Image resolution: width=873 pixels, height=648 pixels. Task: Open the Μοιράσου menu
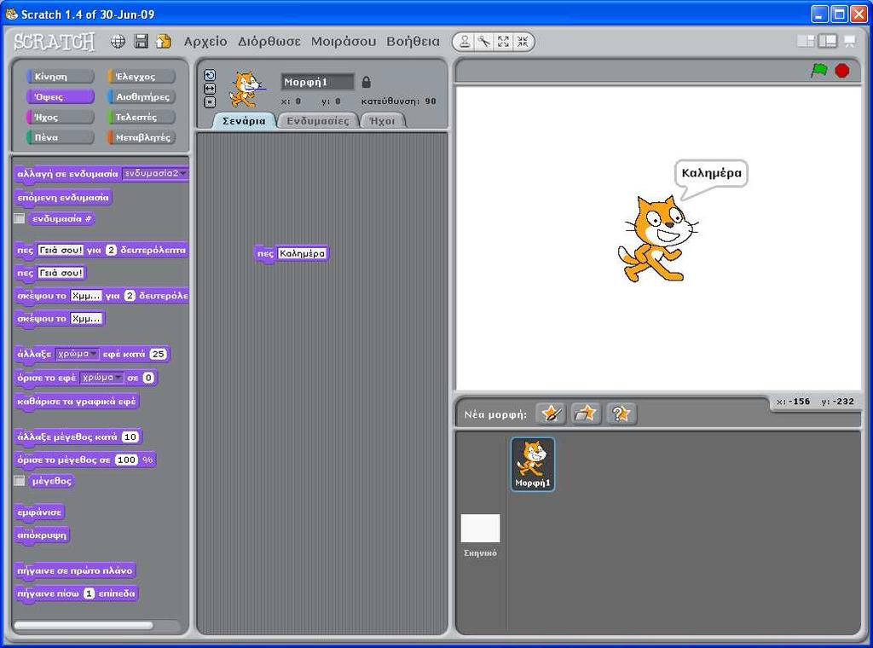point(343,42)
